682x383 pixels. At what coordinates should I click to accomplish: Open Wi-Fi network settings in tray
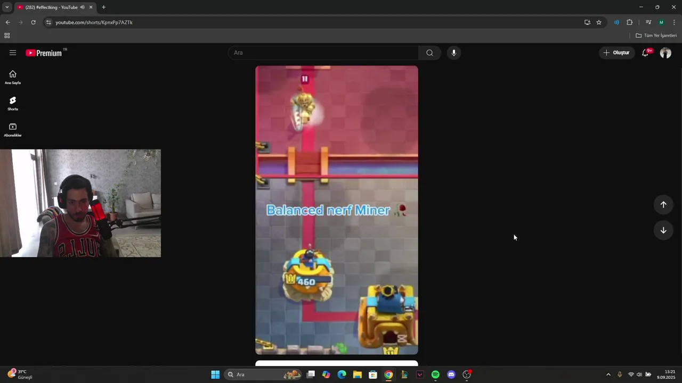tap(631, 374)
